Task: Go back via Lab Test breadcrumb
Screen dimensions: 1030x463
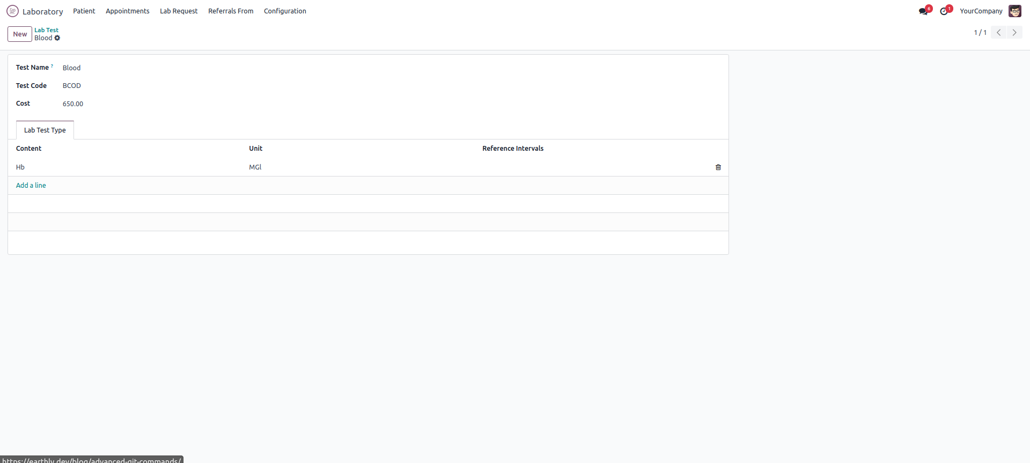Action: click(x=47, y=30)
